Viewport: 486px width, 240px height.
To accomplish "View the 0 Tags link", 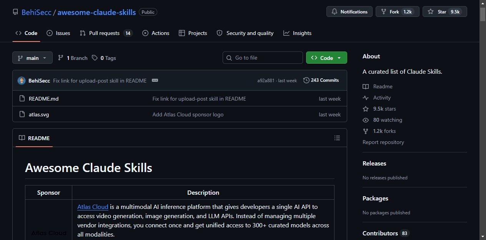I will [104, 58].
